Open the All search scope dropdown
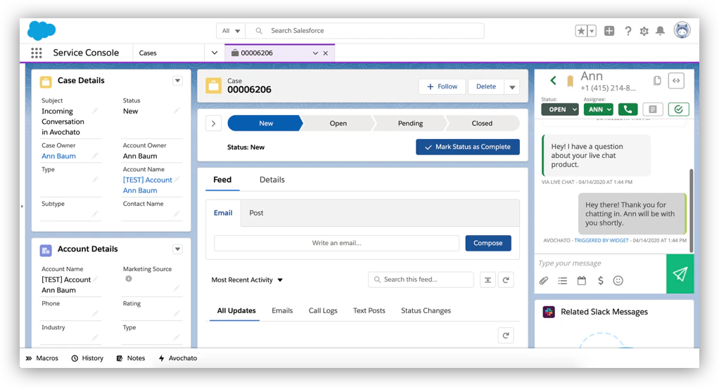 [231, 31]
